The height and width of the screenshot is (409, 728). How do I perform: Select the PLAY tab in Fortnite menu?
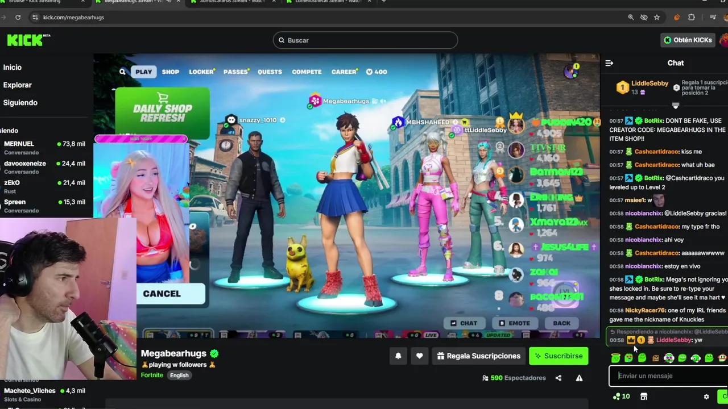click(x=143, y=72)
